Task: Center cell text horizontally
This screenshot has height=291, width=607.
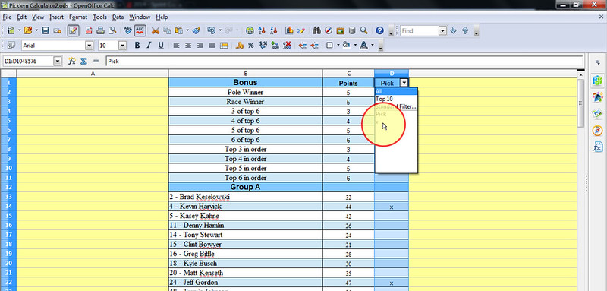Action: point(188,46)
